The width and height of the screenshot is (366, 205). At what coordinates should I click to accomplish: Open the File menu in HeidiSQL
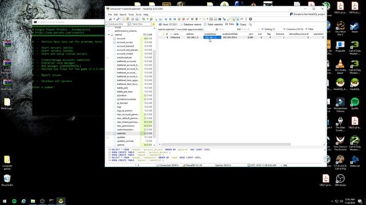110,14
